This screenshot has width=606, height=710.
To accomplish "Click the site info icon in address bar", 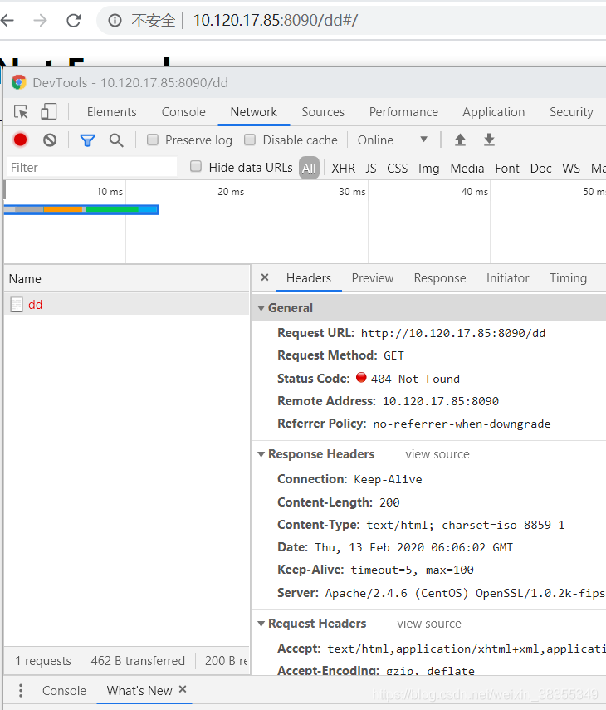I will coord(115,21).
